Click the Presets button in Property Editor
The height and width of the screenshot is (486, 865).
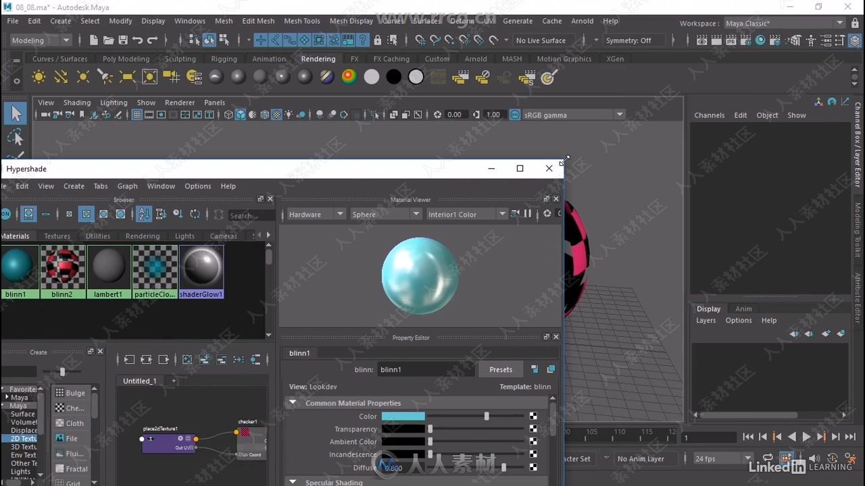(501, 369)
